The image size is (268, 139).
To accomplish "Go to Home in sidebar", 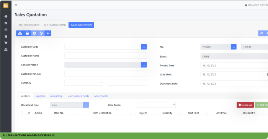I will 6,16.
